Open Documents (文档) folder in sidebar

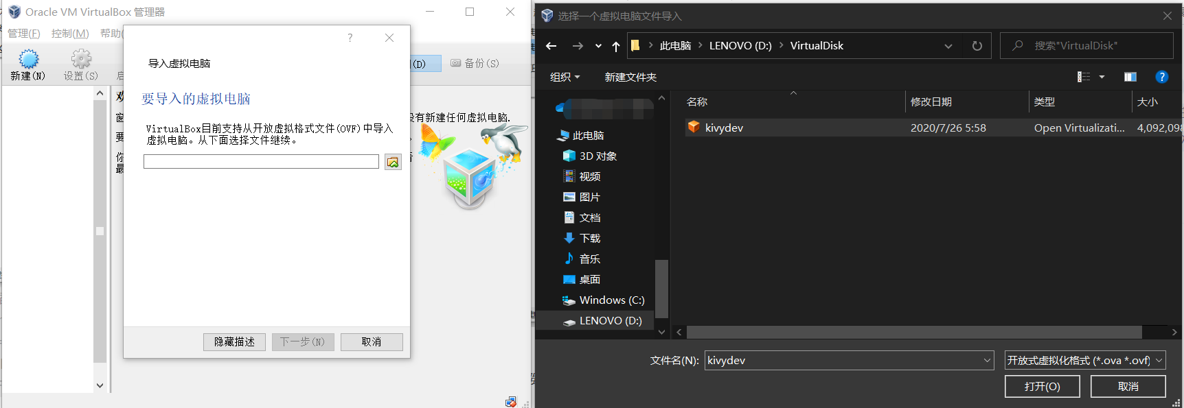pyautogui.click(x=582, y=218)
